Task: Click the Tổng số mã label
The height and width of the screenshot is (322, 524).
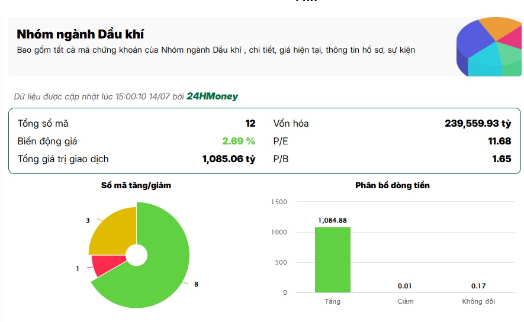Action: click(43, 124)
